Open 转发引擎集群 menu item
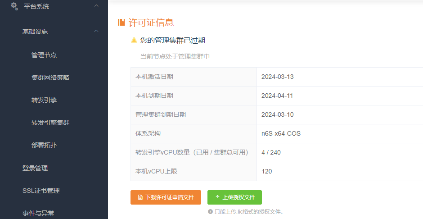This screenshot has width=423, height=219. 50,123
